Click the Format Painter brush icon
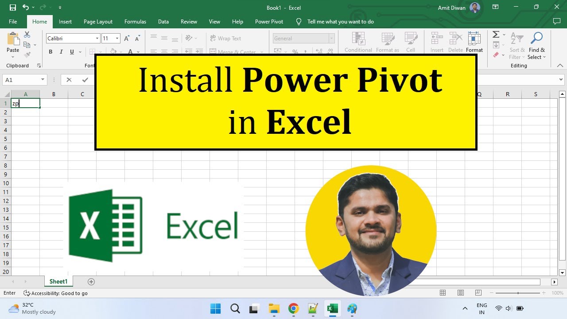This screenshot has width=567, height=319. tap(27, 55)
